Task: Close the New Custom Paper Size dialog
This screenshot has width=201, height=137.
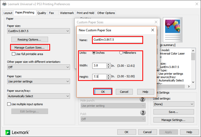Action: pyautogui.click(x=152, y=30)
